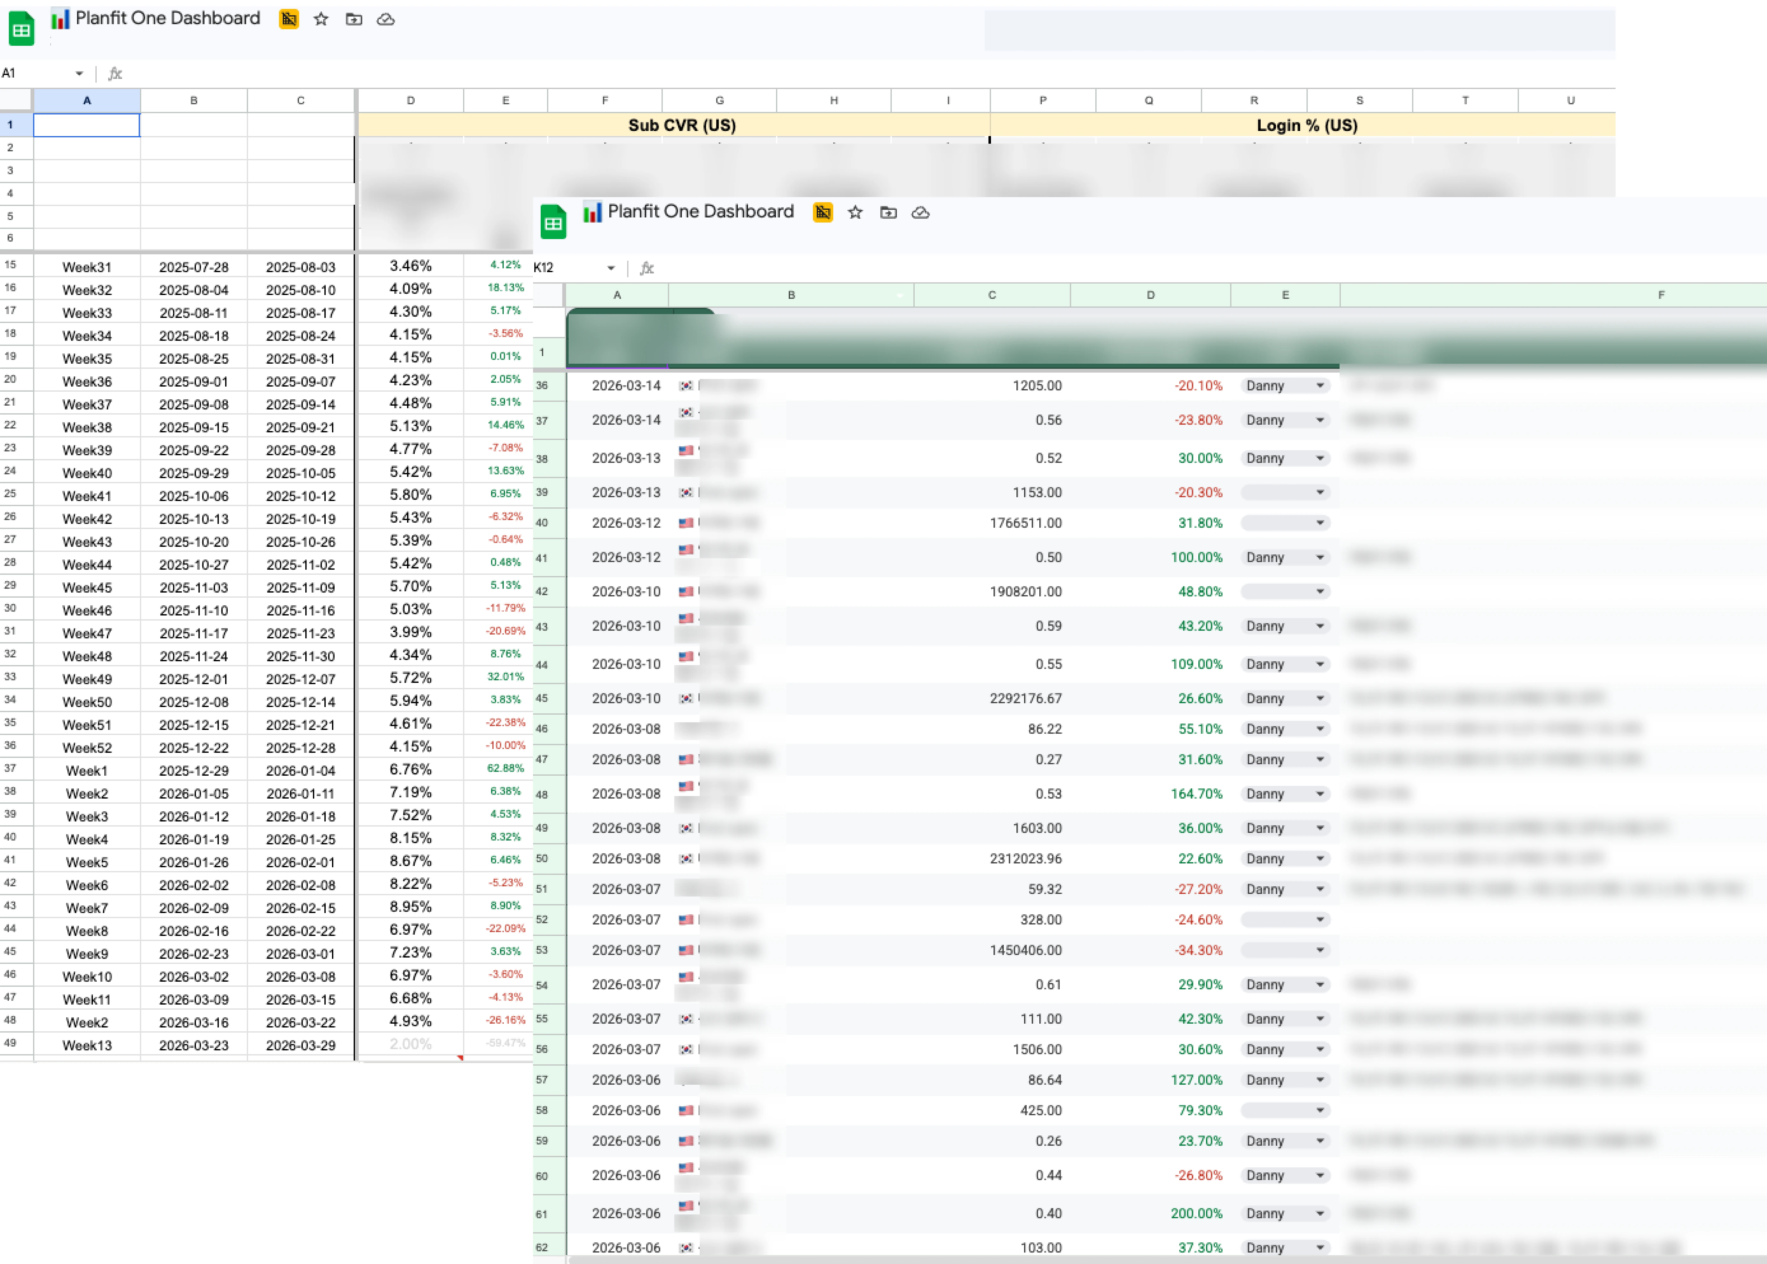Open the Name Box dropdown arrow
The width and height of the screenshot is (1767, 1264).
coord(610,267)
